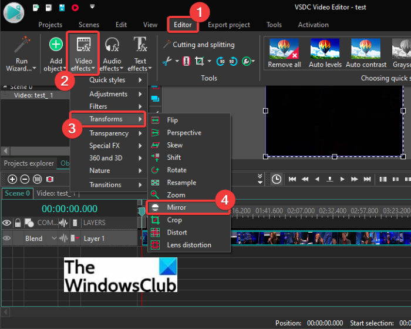Select the Scene 0 timeline tab
This screenshot has width=411, height=329.
pos(17,193)
